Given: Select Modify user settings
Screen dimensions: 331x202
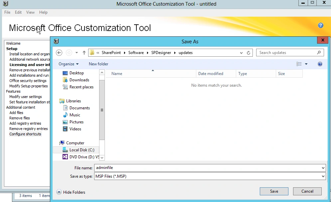Looking at the screenshot, I should tap(26, 97).
